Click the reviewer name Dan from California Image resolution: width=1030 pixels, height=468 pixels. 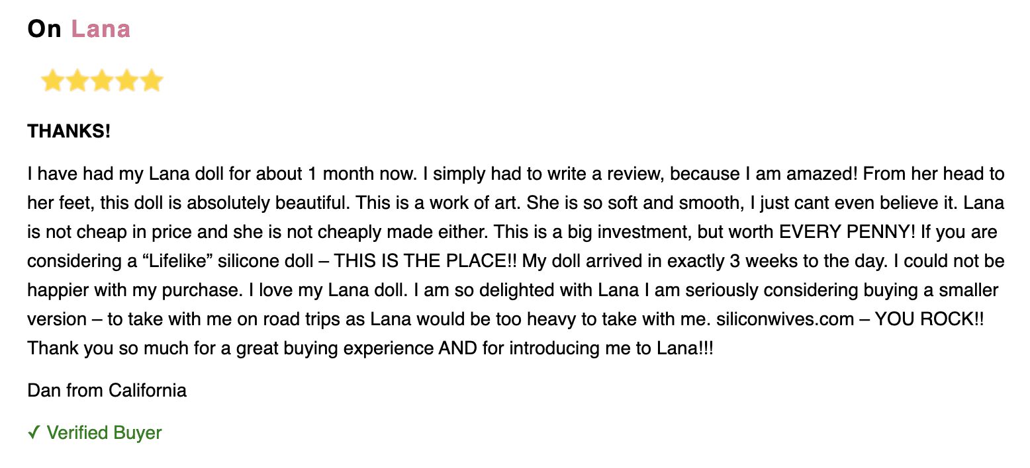coord(107,390)
